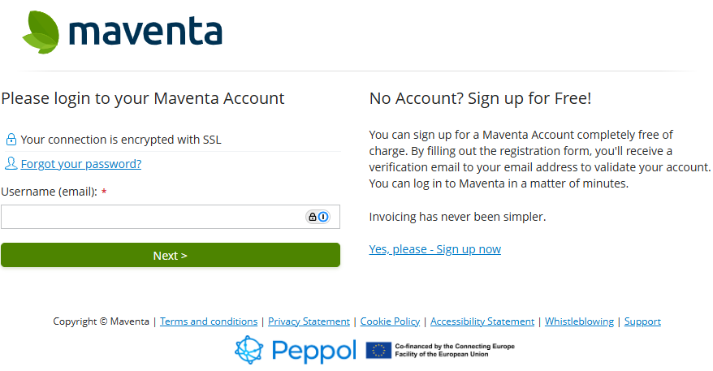
Task: Open the Support link in footer
Action: coord(642,321)
